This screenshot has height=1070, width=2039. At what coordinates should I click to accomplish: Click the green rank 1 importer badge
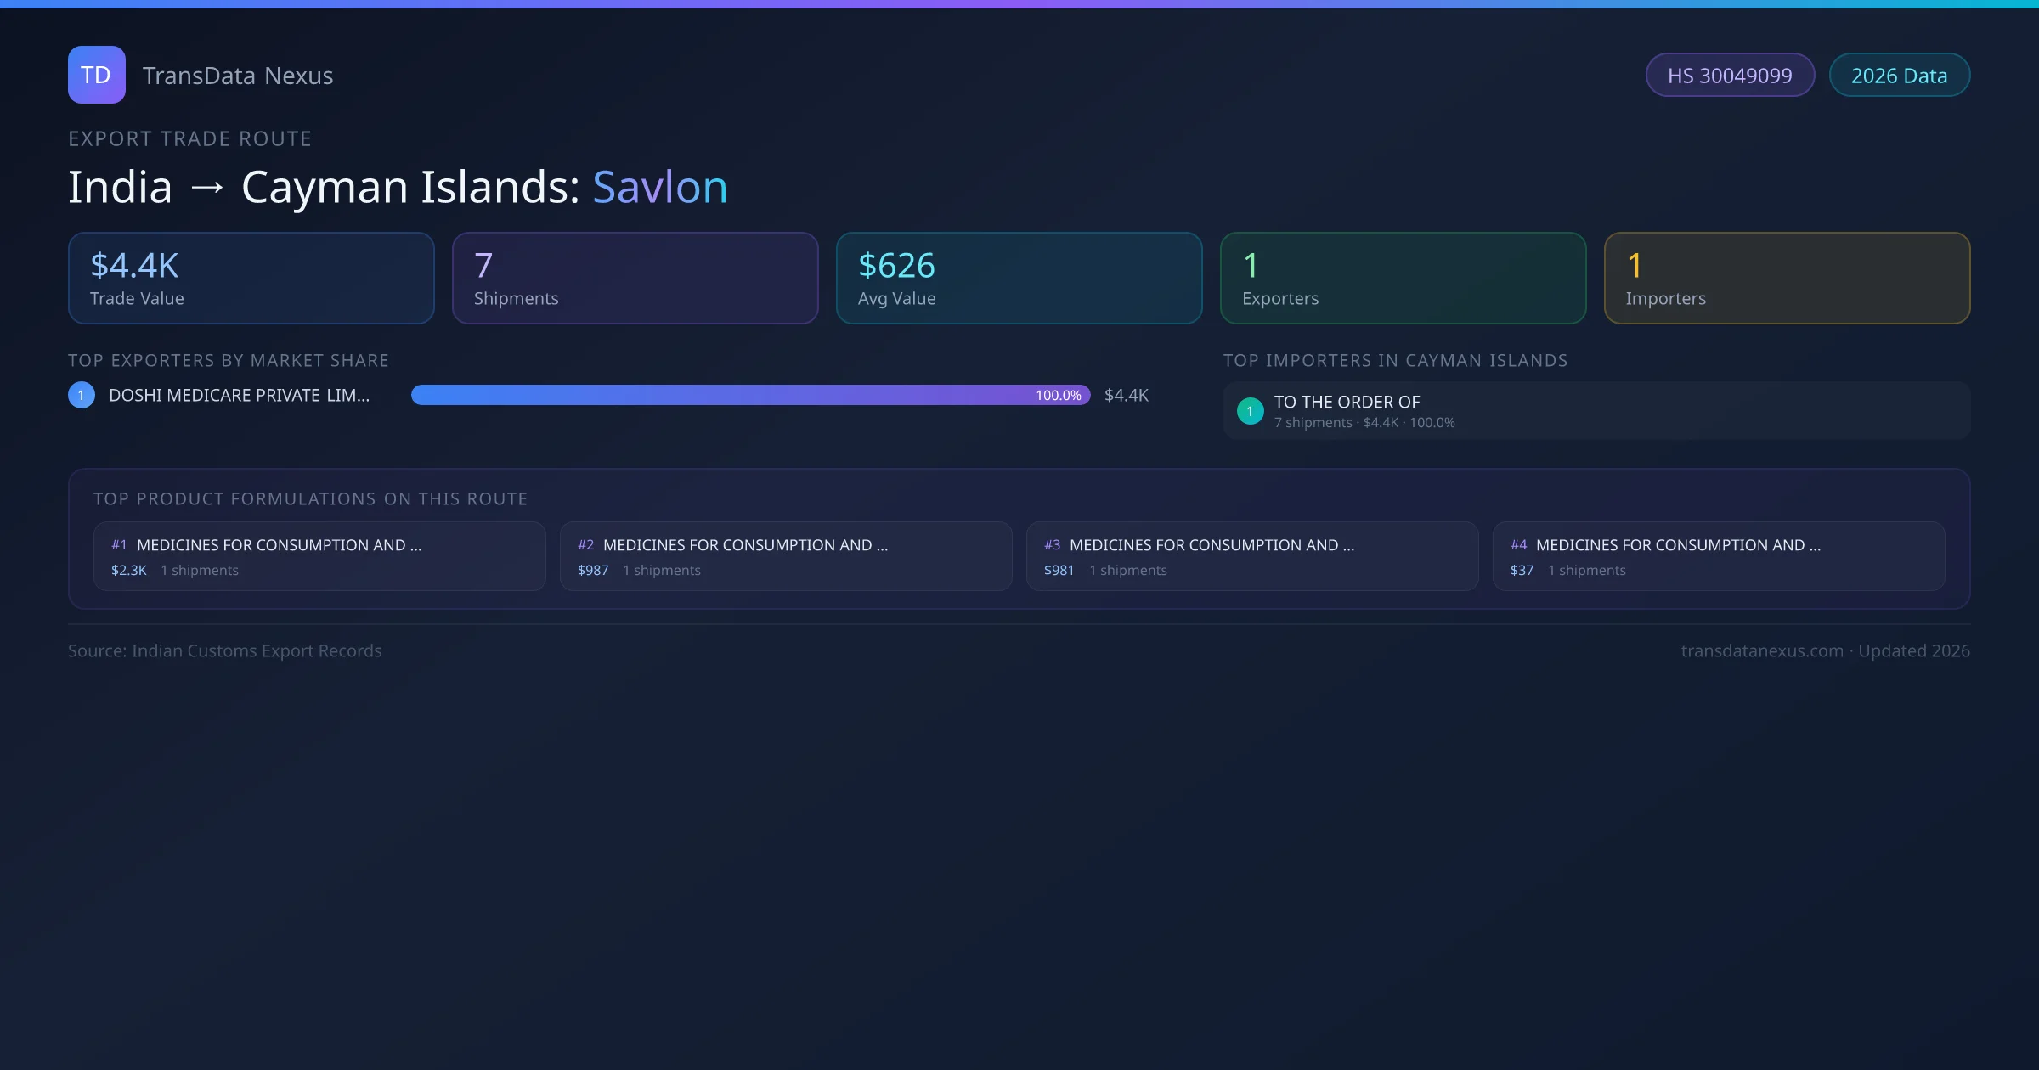coord(1250,411)
